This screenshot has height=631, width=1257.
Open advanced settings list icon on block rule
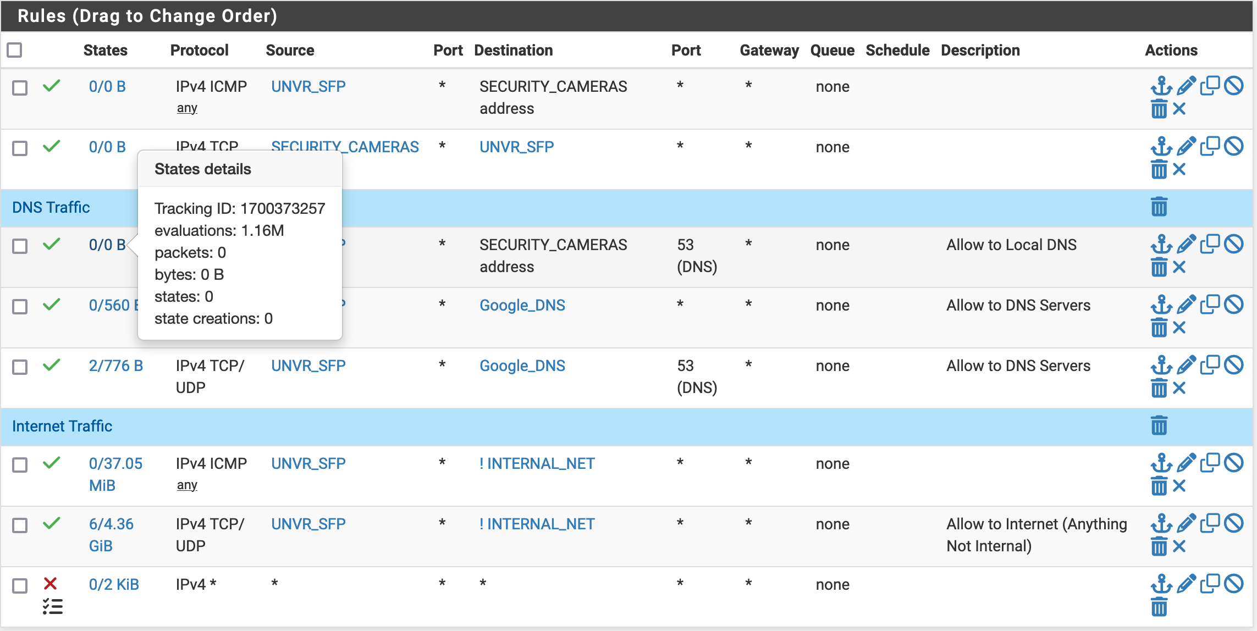click(x=53, y=607)
